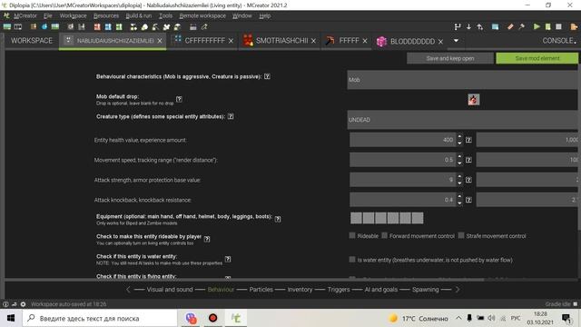Close the FFFFF tab
This screenshot has height=327, width=581.
coord(365,41)
